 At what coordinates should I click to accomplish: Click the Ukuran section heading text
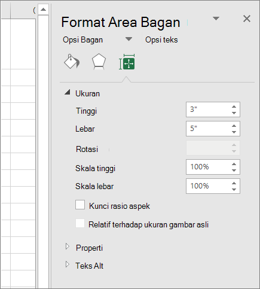pyautogui.click(x=87, y=93)
